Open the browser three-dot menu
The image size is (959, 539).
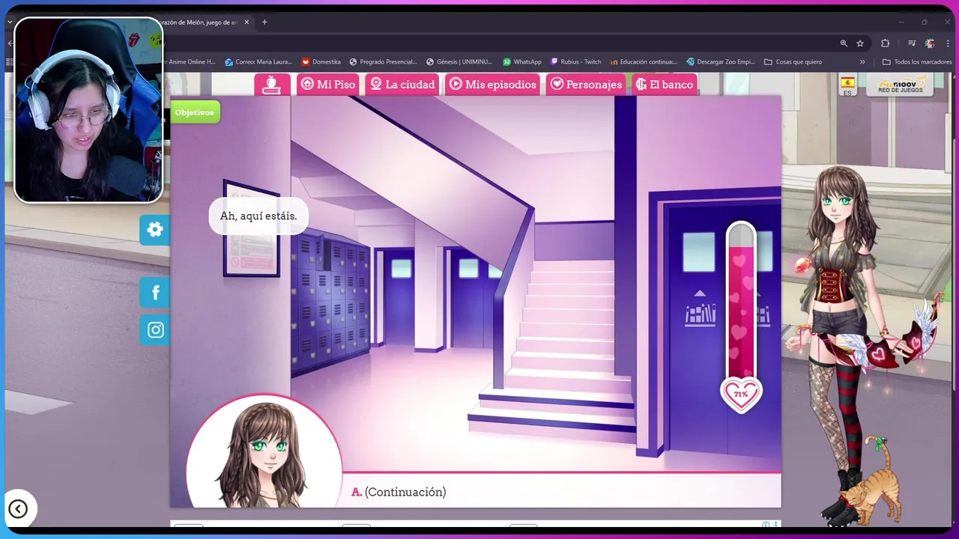(948, 43)
